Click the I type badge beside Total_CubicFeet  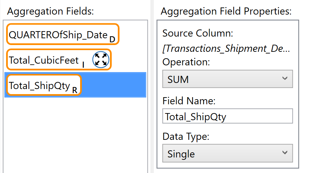[83, 65]
